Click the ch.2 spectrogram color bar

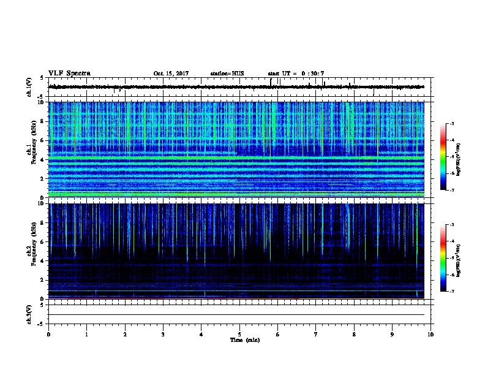443,258
